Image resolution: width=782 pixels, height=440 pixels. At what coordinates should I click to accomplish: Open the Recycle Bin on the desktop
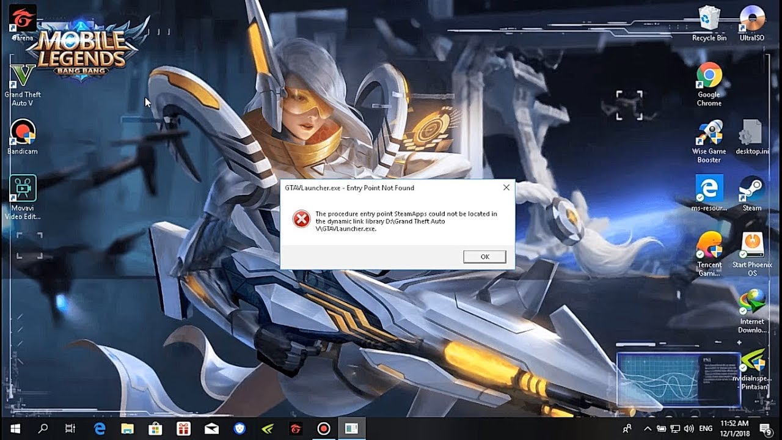pyautogui.click(x=709, y=23)
